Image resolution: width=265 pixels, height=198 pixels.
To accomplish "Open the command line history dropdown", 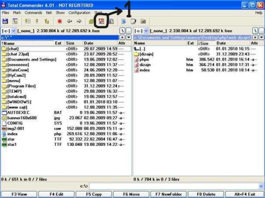I will click(261, 186).
